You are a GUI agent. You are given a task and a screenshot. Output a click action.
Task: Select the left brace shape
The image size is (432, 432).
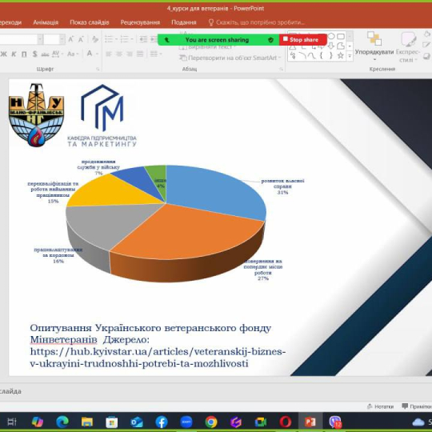coord(322,56)
